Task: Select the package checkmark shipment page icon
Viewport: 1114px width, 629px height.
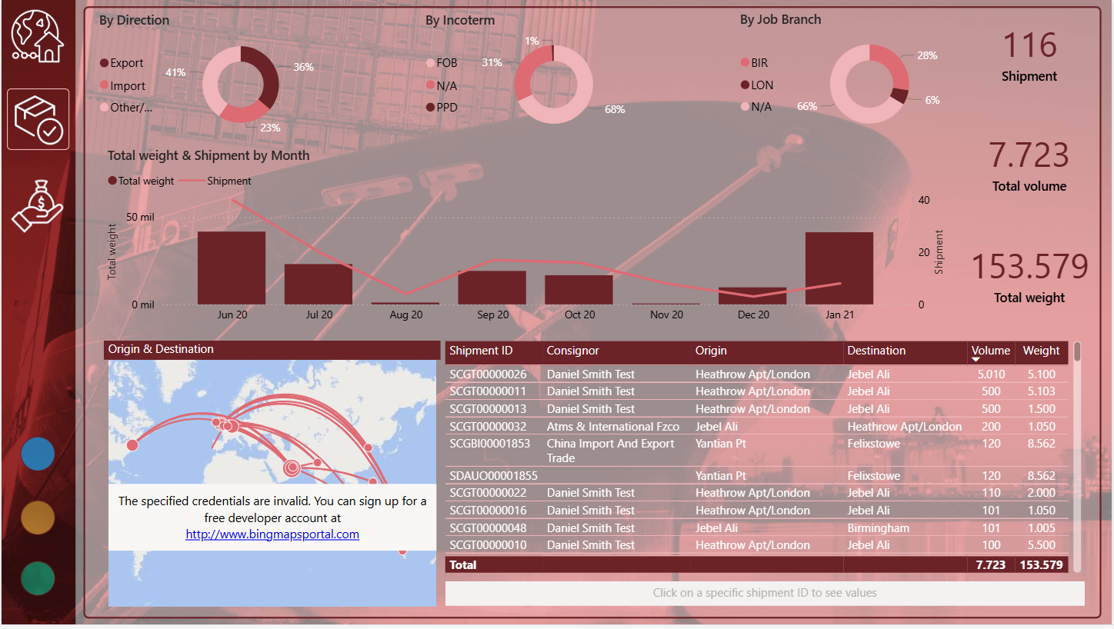Action: tap(38, 119)
